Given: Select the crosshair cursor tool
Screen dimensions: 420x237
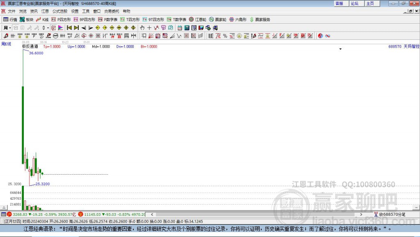Looking at the screenshot, I should coord(149,27).
